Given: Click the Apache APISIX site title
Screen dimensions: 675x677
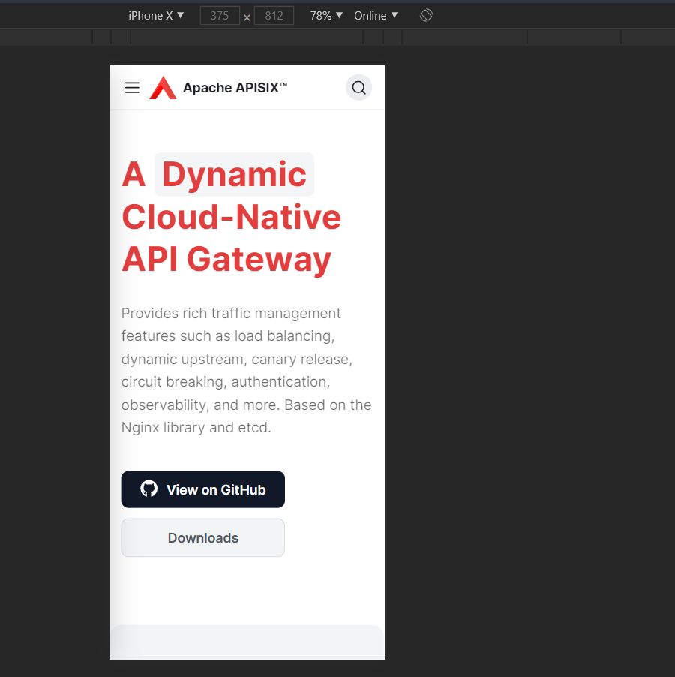Looking at the screenshot, I should [235, 88].
